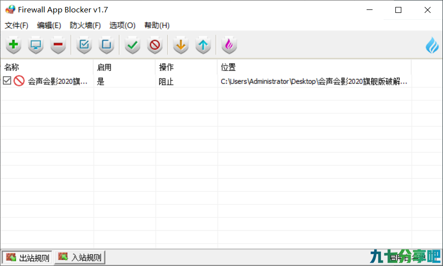Image resolution: width=443 pixels, height=266 pixels.
Task: Open the 帮助(H) menu
Action: tap(157, 25)
